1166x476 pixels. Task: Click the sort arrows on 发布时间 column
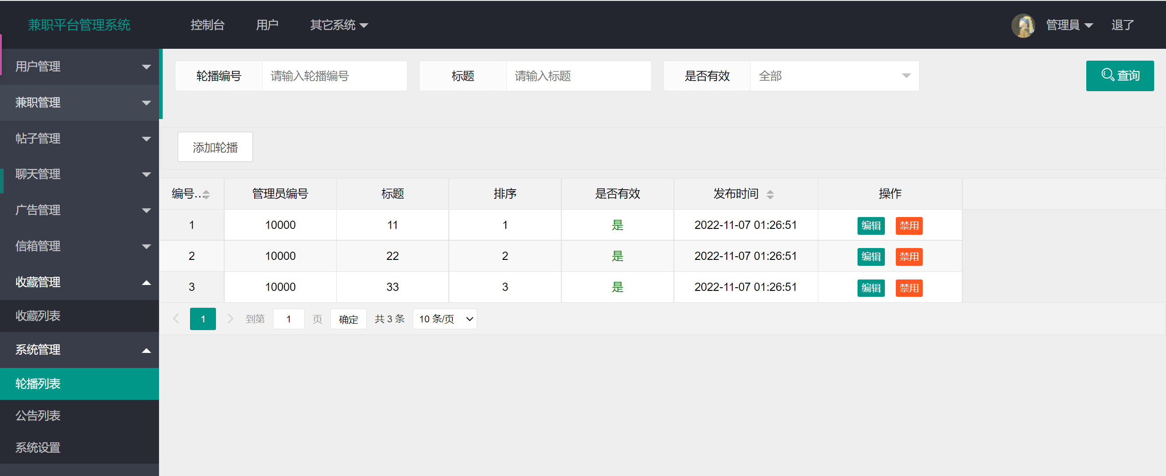point(770,194)
